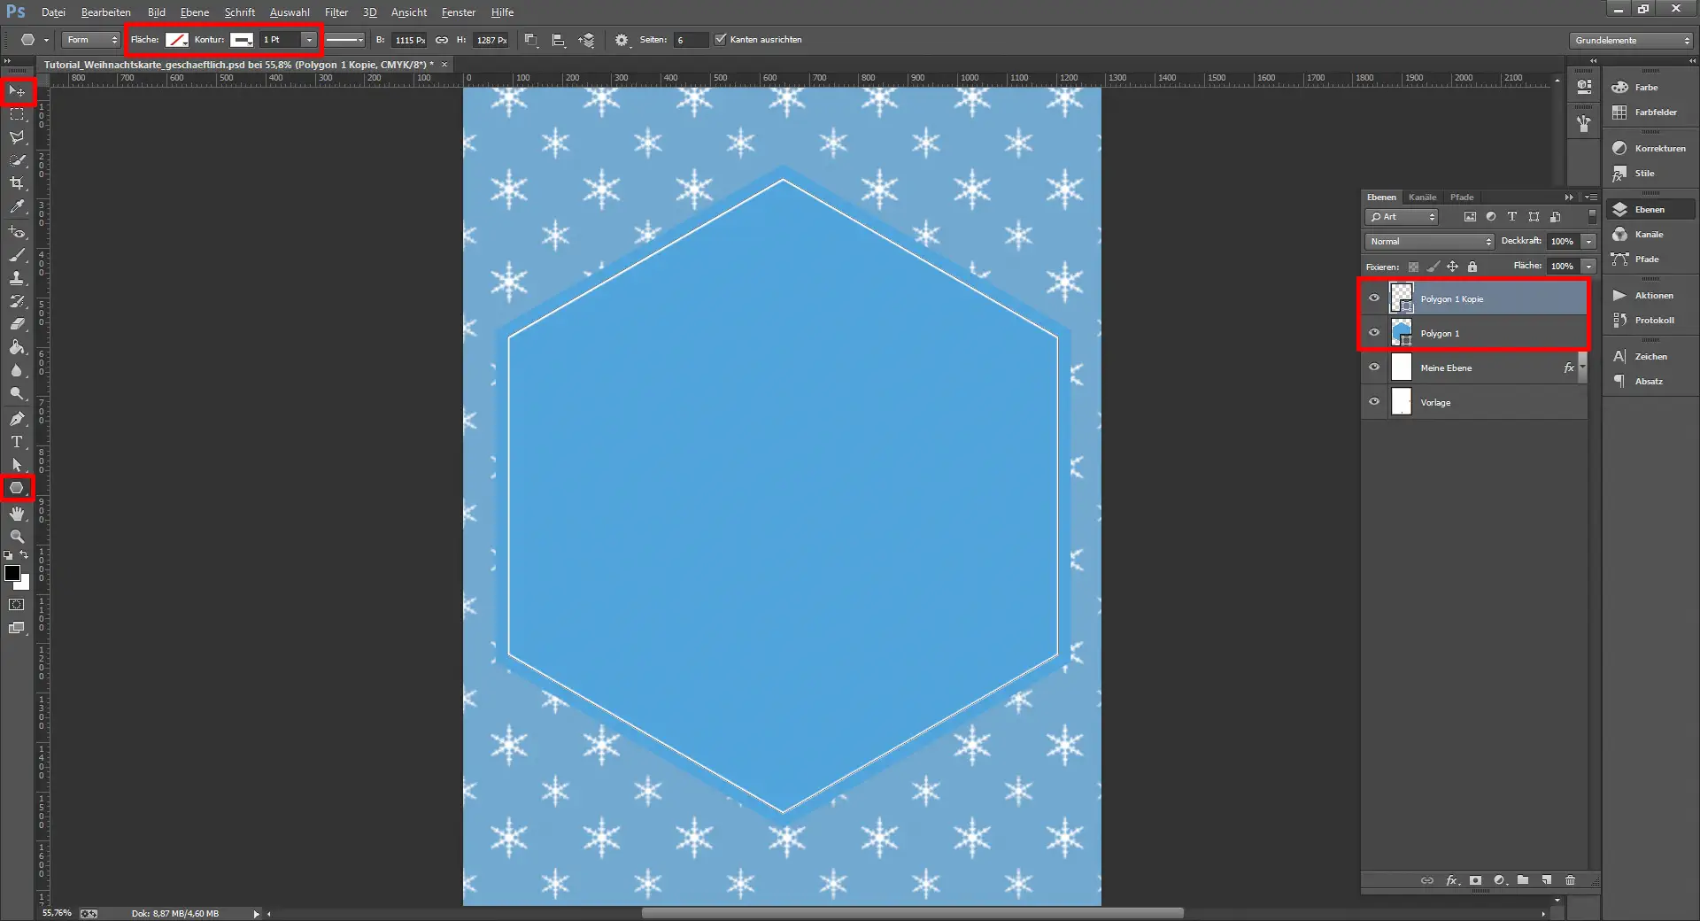Open the Deckkraft percentage dropdown
Image resolution: width=1700 pixels, height=921 pixels.
[x=1588, y=241]
